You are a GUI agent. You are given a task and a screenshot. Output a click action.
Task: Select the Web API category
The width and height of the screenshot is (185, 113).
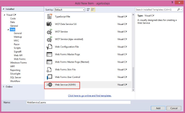coord(18,55)
